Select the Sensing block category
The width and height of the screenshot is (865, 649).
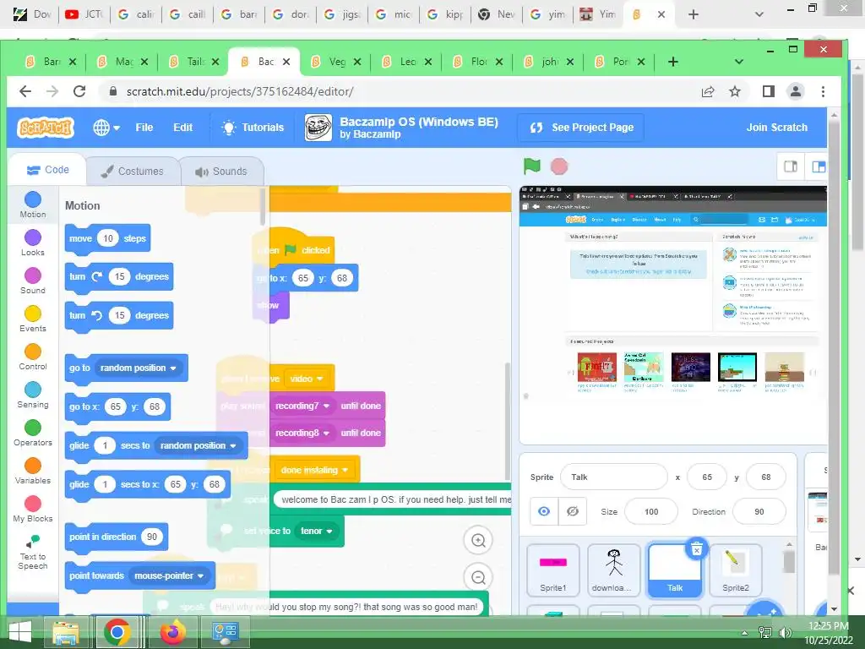point(33,395)
